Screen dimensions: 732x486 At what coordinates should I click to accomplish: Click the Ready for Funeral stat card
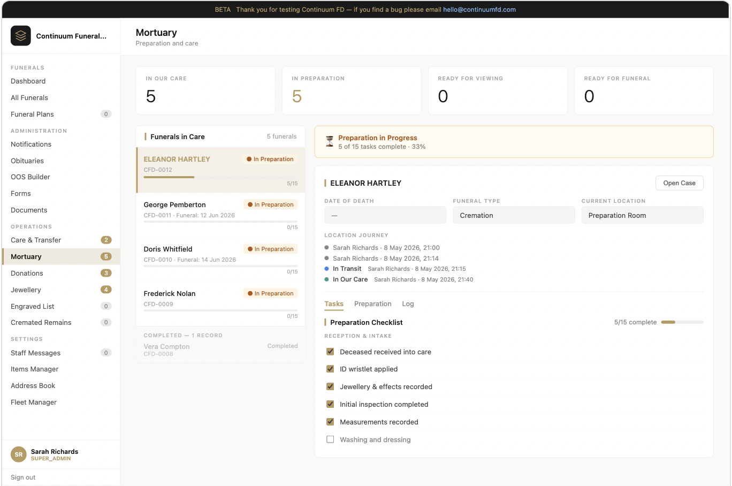(644, 90)
